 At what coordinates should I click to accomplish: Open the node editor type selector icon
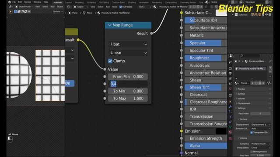[69, 7]
